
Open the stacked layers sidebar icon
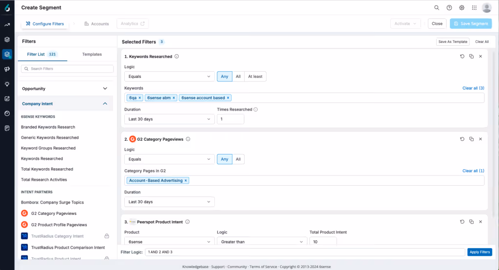pos(7,39)
